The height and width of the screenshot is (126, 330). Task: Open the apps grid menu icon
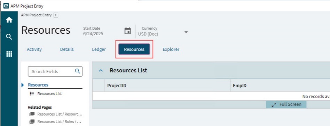tap(9, 54)
